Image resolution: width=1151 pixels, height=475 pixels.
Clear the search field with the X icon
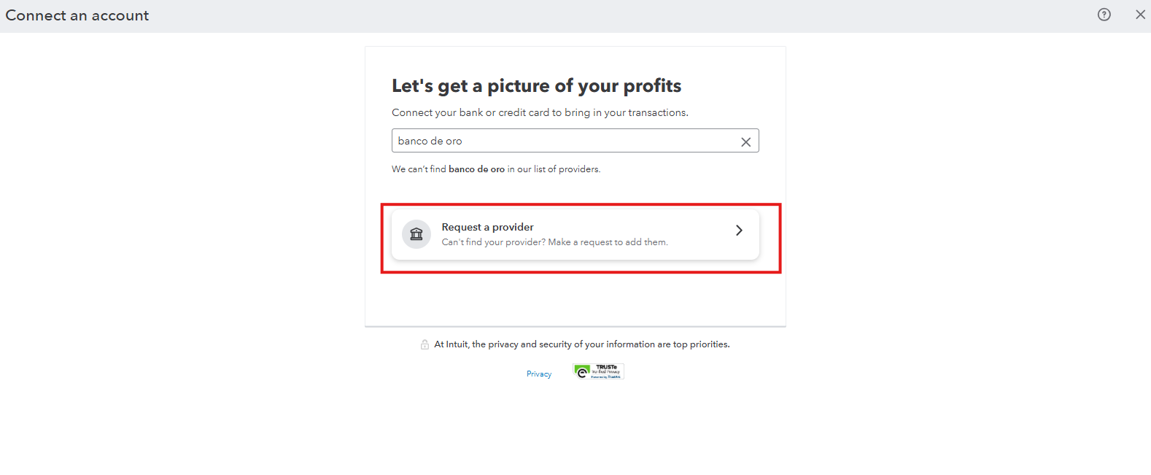click(x=745, y=142)
